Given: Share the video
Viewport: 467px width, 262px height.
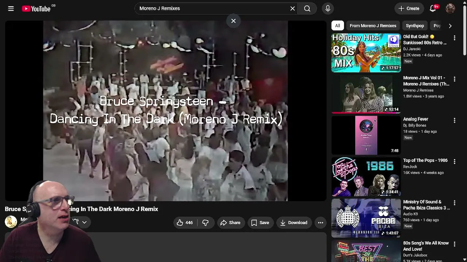Looking at the screenshot, I should [230, 223].
